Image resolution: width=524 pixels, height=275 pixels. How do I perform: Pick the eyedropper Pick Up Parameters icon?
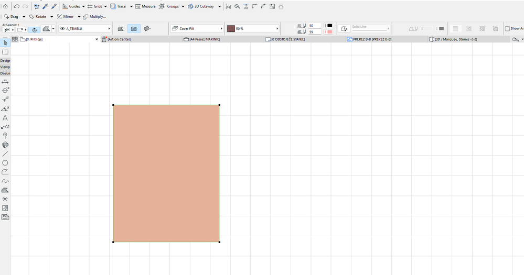46,6
